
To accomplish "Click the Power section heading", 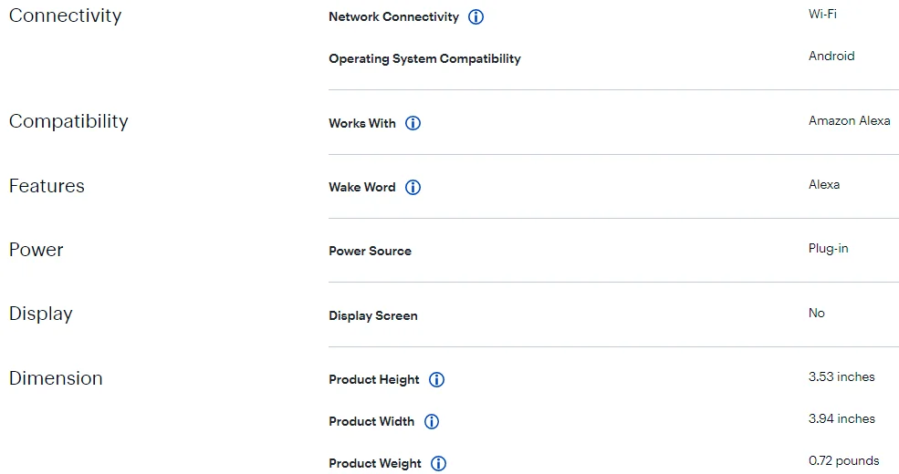I will 37,250.
